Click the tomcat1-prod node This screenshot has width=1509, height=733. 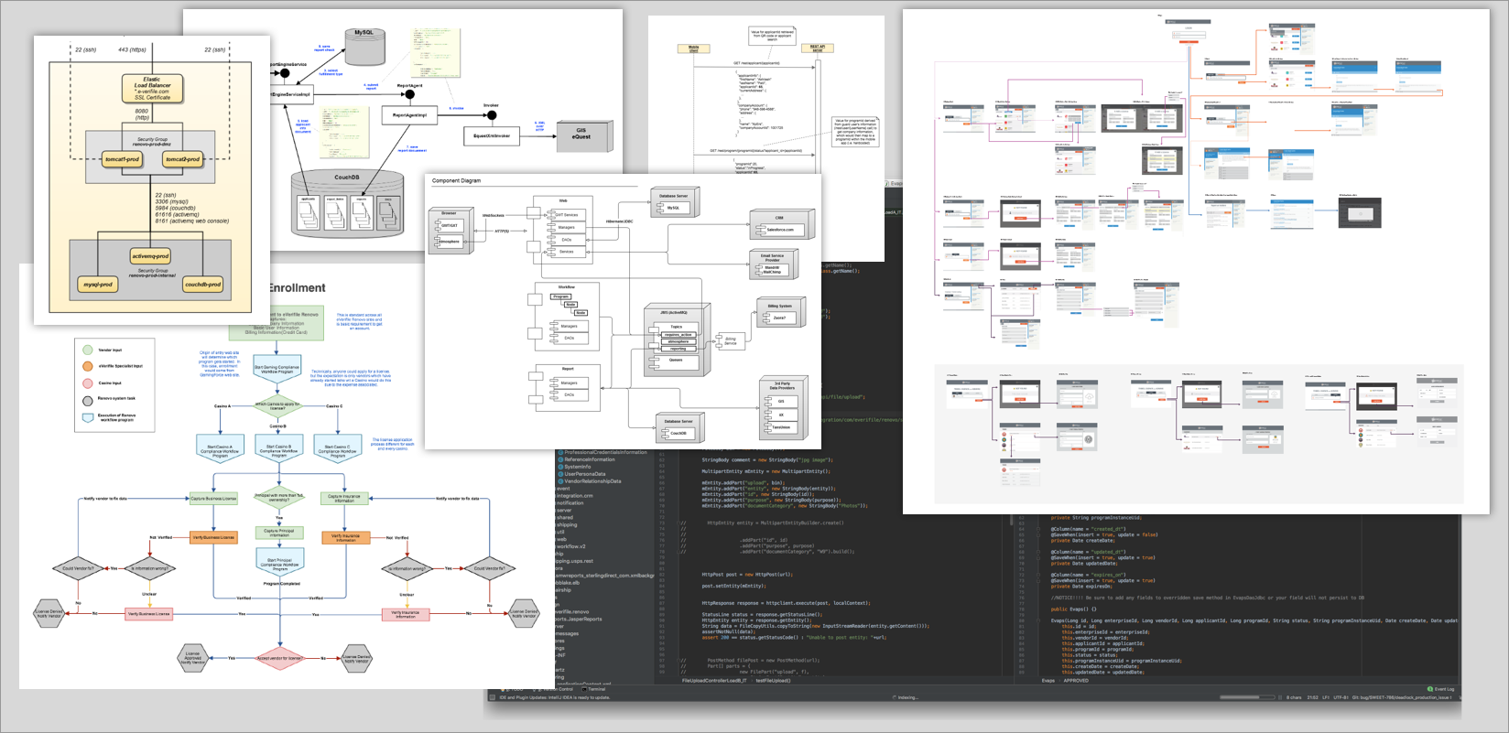122,159
